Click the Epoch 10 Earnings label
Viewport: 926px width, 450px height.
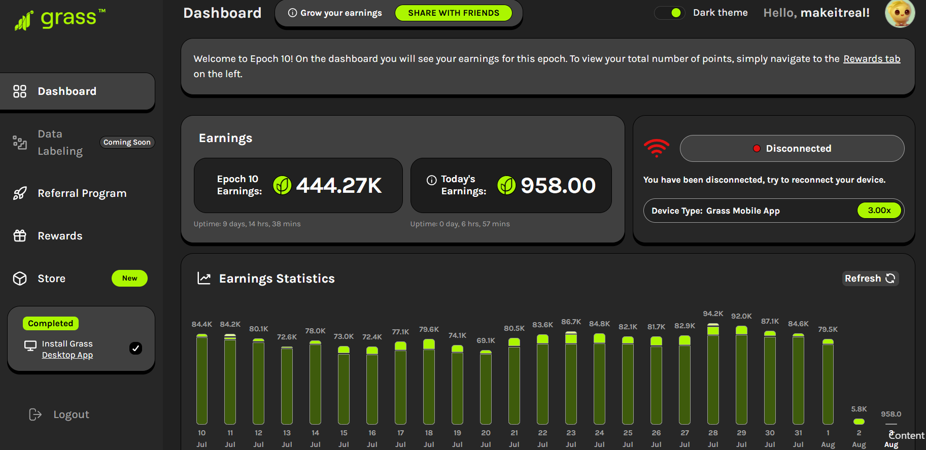239,185
